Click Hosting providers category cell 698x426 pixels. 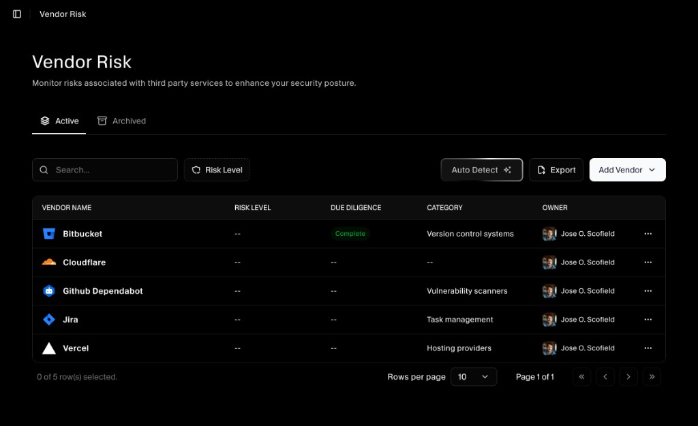point(459,348)
